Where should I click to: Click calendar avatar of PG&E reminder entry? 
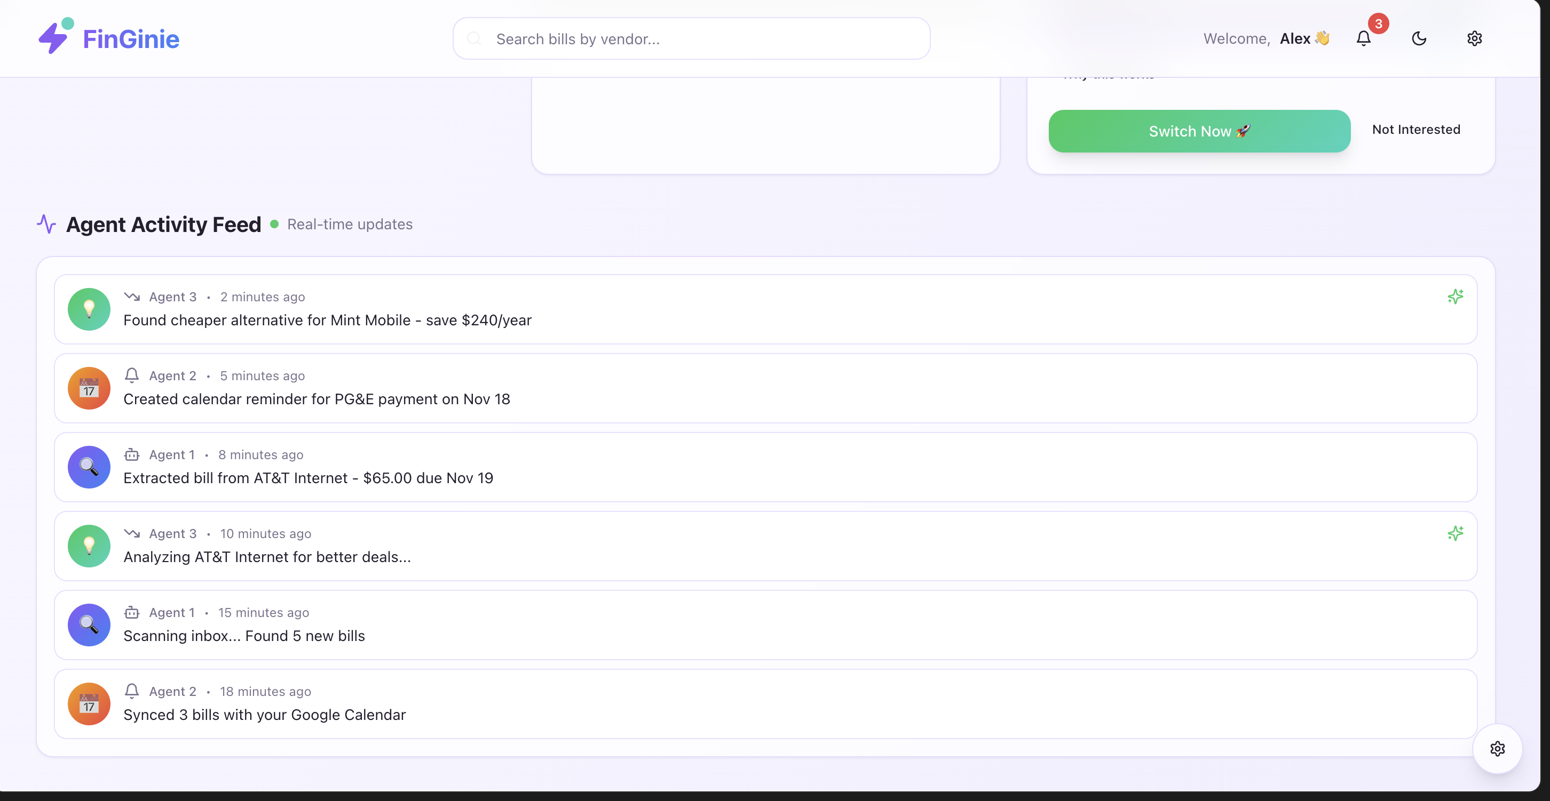click(89, 388)
